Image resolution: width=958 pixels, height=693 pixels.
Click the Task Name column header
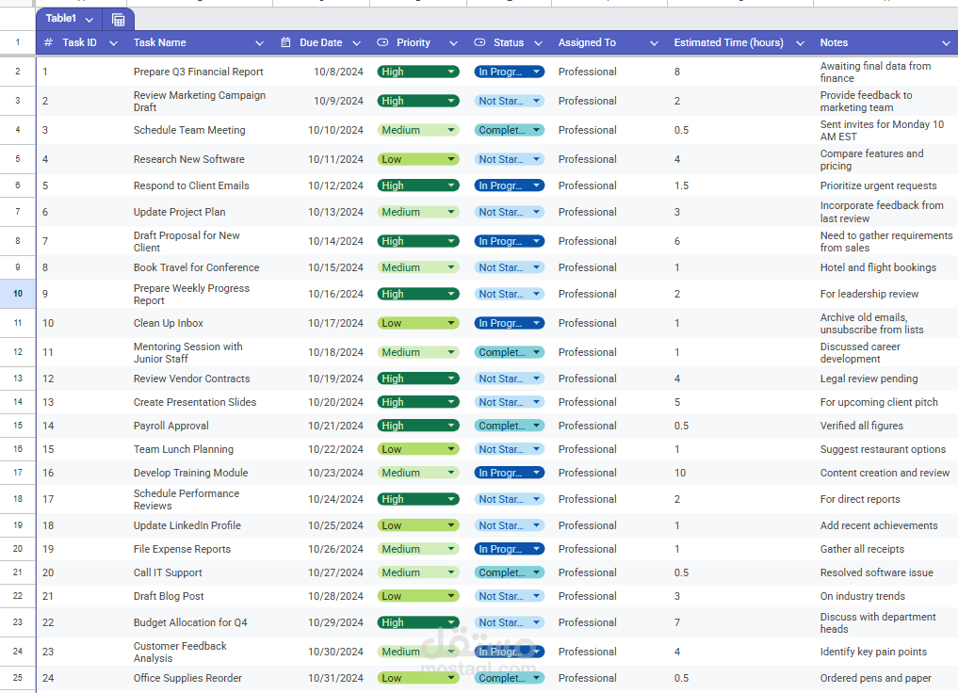159,42
